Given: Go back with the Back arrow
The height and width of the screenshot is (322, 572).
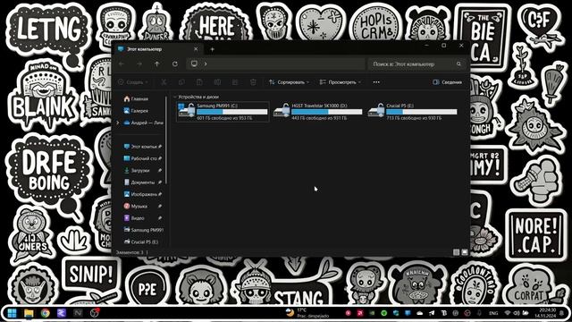Looking at the screenshot, I should (x=122, y=64).
